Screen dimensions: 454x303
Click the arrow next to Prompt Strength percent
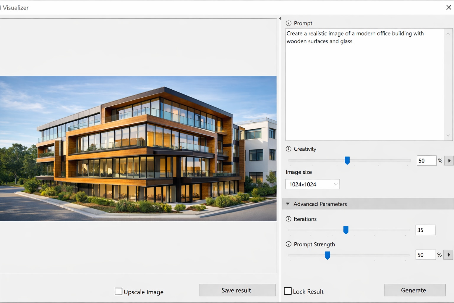click(449, 255)
